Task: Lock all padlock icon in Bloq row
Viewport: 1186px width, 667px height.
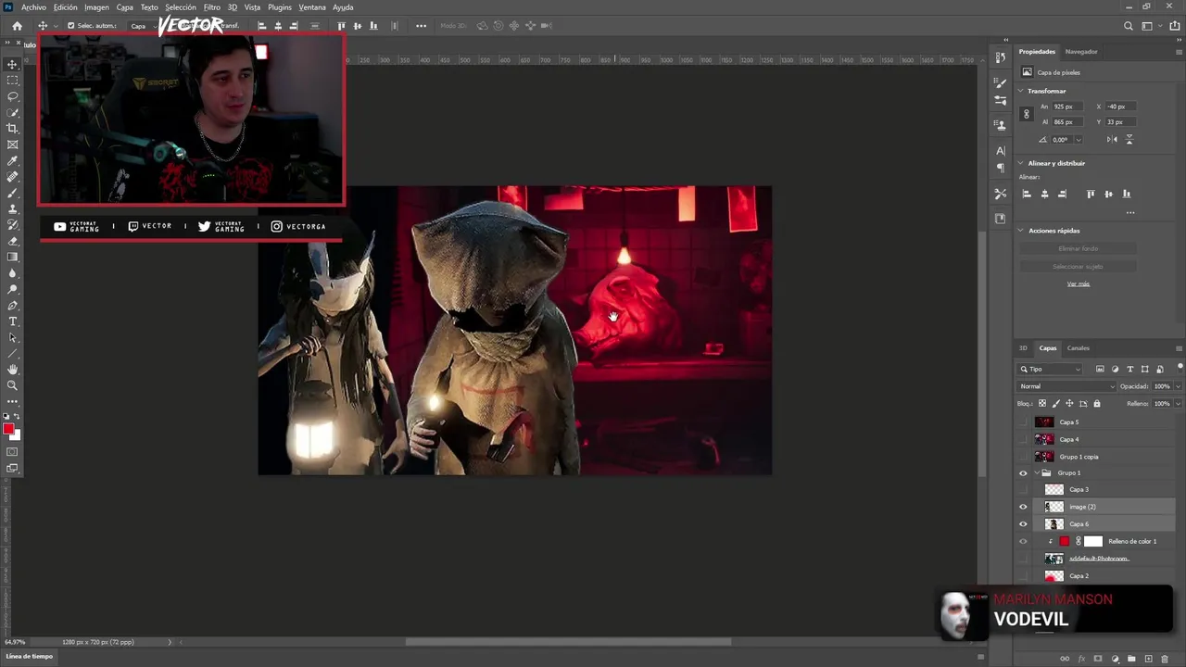Action: (x=1097, y=404)
